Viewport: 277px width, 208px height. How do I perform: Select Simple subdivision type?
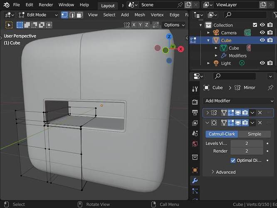(x=255, y=134)
